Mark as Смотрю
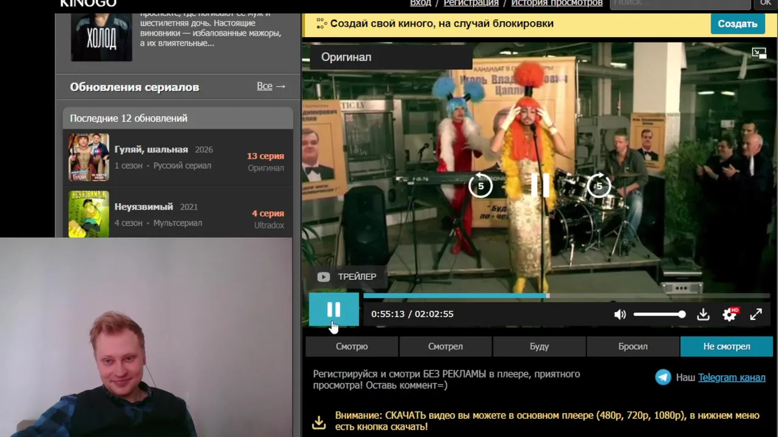 pyautogui.click(x=352, y=347)
